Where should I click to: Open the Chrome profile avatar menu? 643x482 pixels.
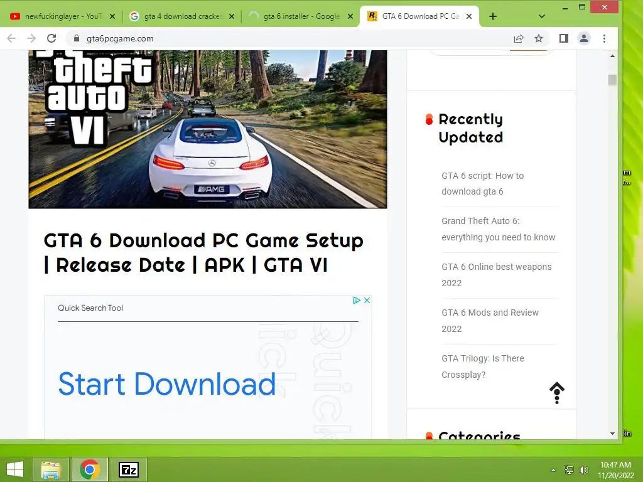coord(584,38)
